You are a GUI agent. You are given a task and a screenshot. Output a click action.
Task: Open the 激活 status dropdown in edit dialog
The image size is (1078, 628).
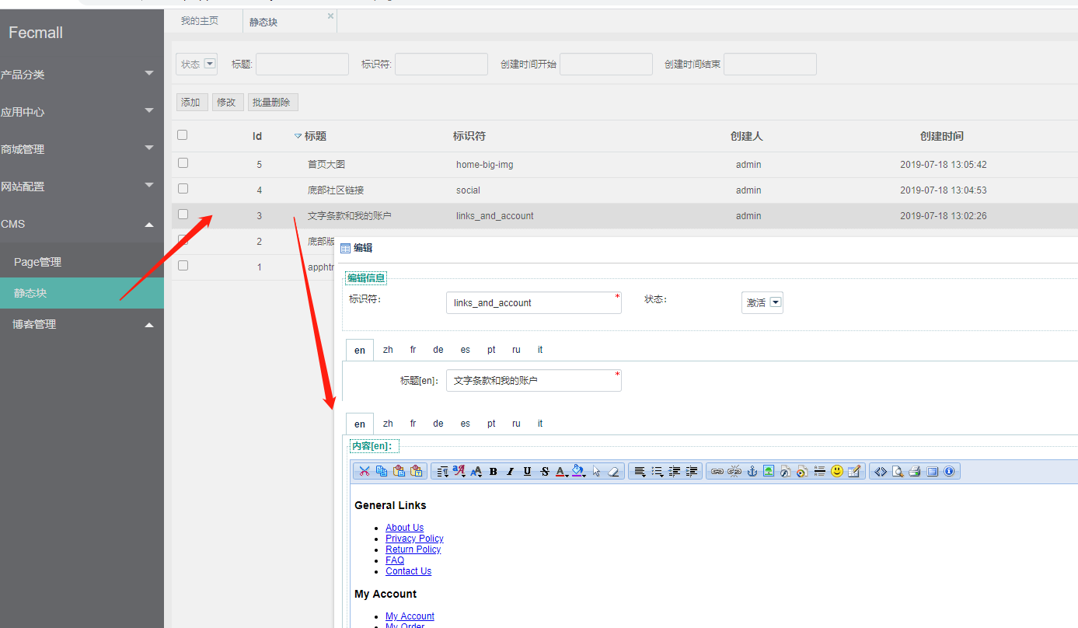762,303
